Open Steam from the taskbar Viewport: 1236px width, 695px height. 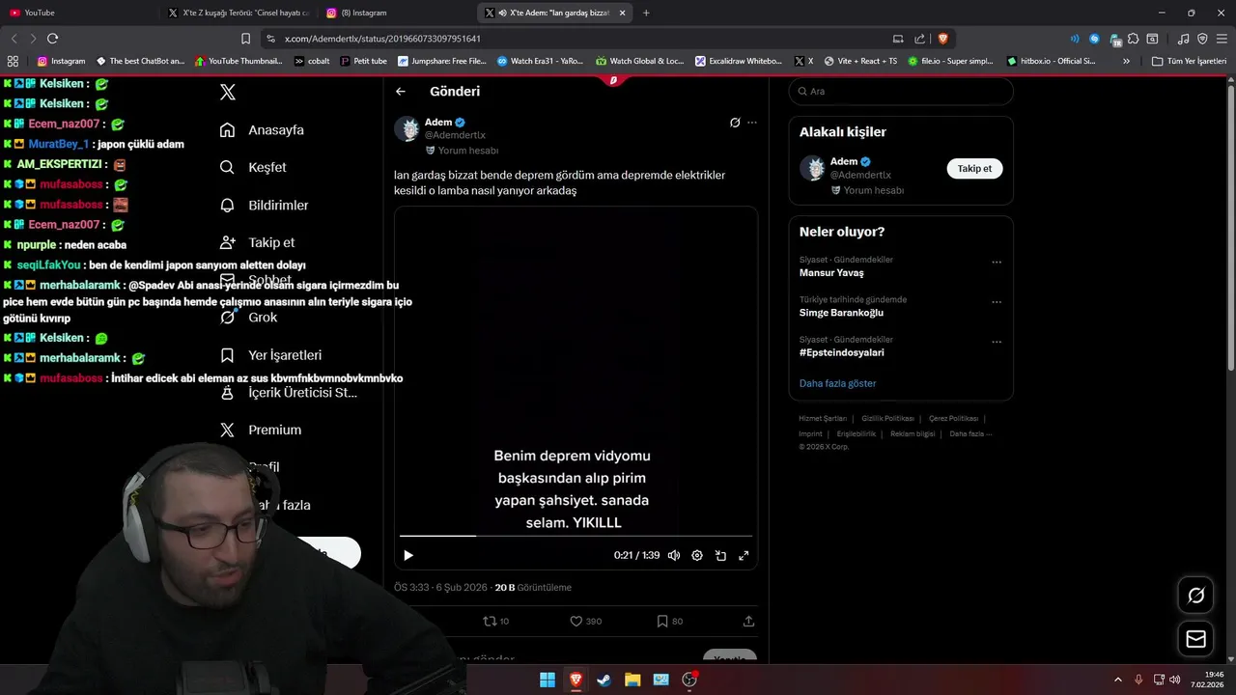pos(604,680)
